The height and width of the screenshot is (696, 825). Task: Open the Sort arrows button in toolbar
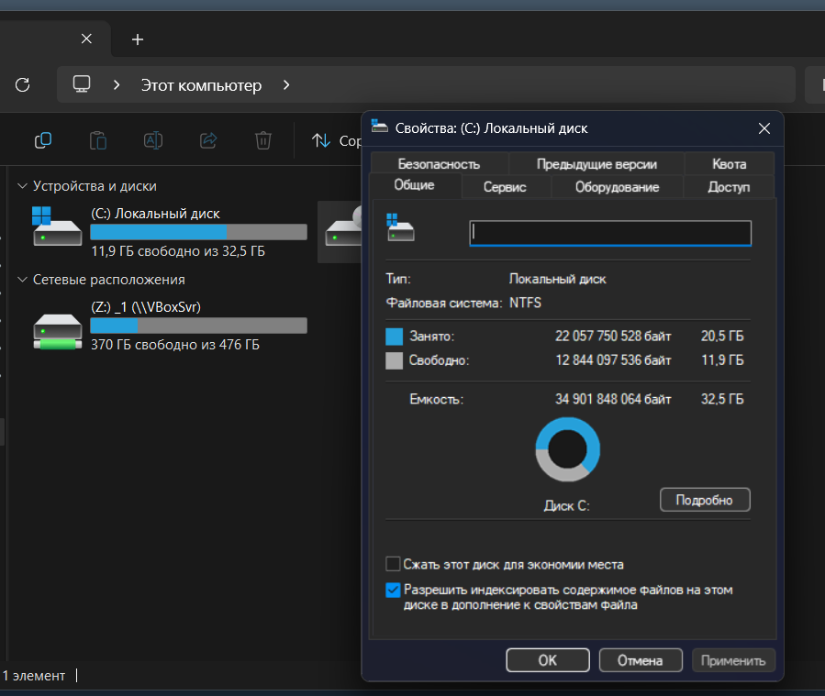click(321, 140)
